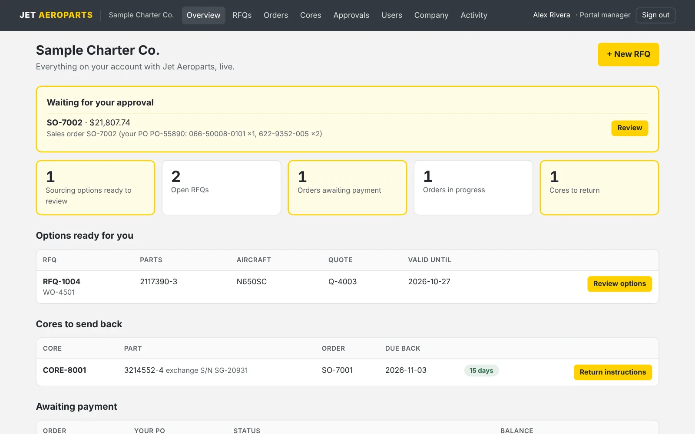This screenshot has height=434, width=695.
Task: Click Sample Charter Co. in the header bar
Action: tap(141, 15)
